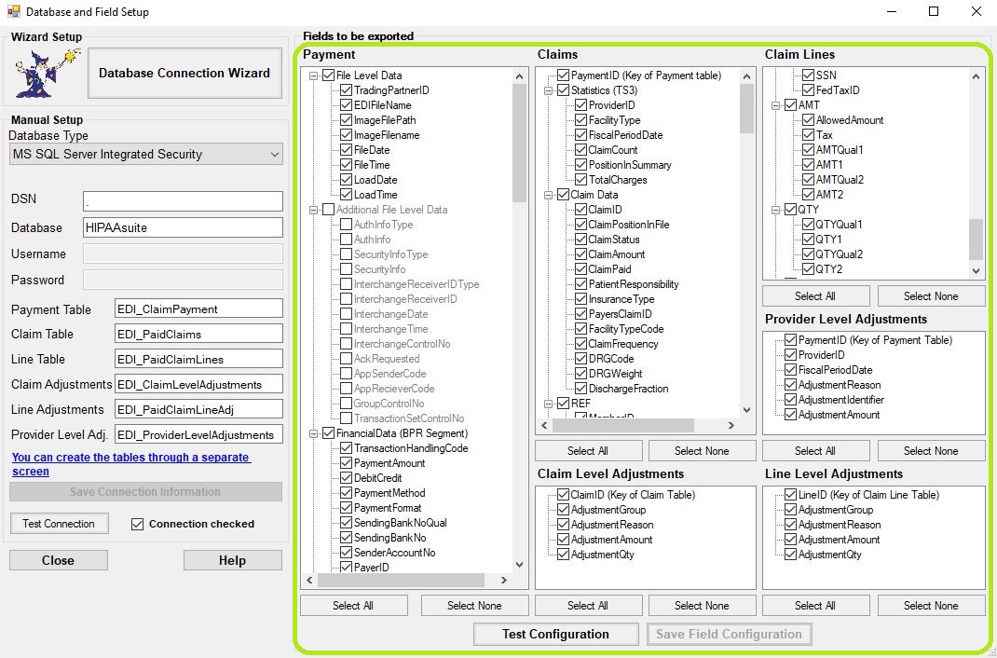997x658 pixels.
Task: Edit the Line Table field
Action: [198, 359]
